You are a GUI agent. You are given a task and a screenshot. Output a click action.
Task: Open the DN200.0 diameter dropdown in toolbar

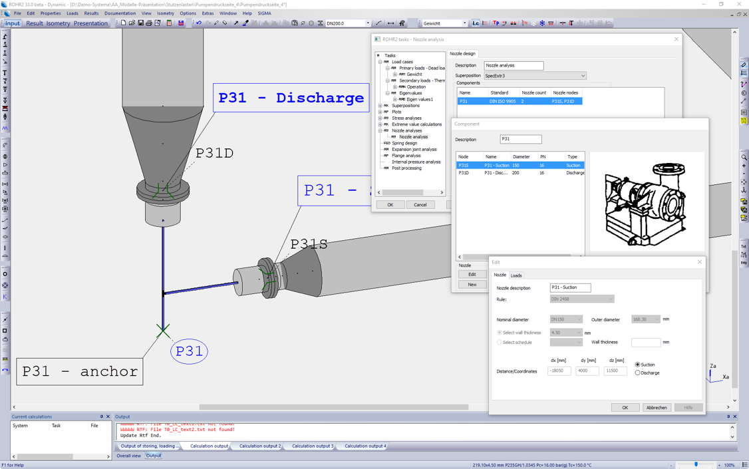368,23
